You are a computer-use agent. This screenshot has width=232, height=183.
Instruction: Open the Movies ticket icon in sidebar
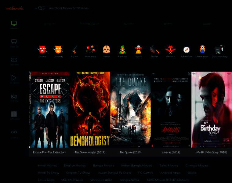pyautogui.click(x=14, y=60)
